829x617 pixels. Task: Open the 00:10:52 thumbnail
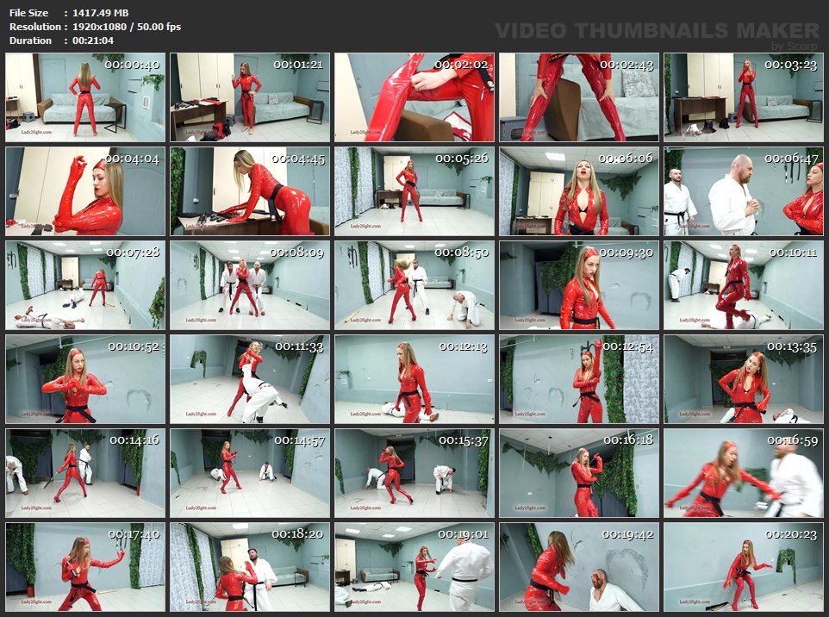[x=85, y=379]
